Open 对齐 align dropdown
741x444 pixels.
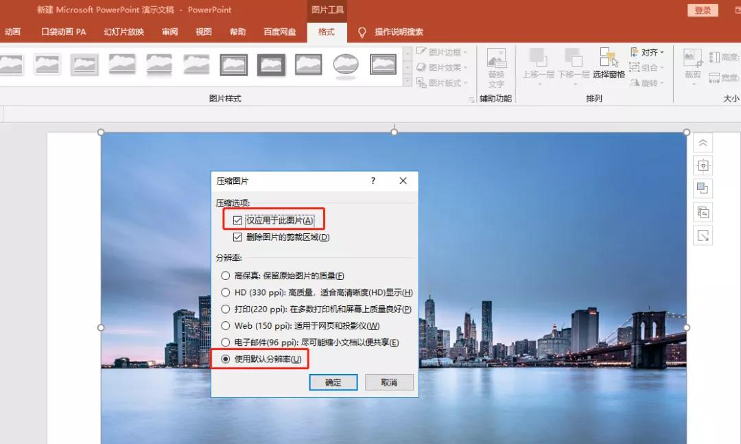point(647,52)
